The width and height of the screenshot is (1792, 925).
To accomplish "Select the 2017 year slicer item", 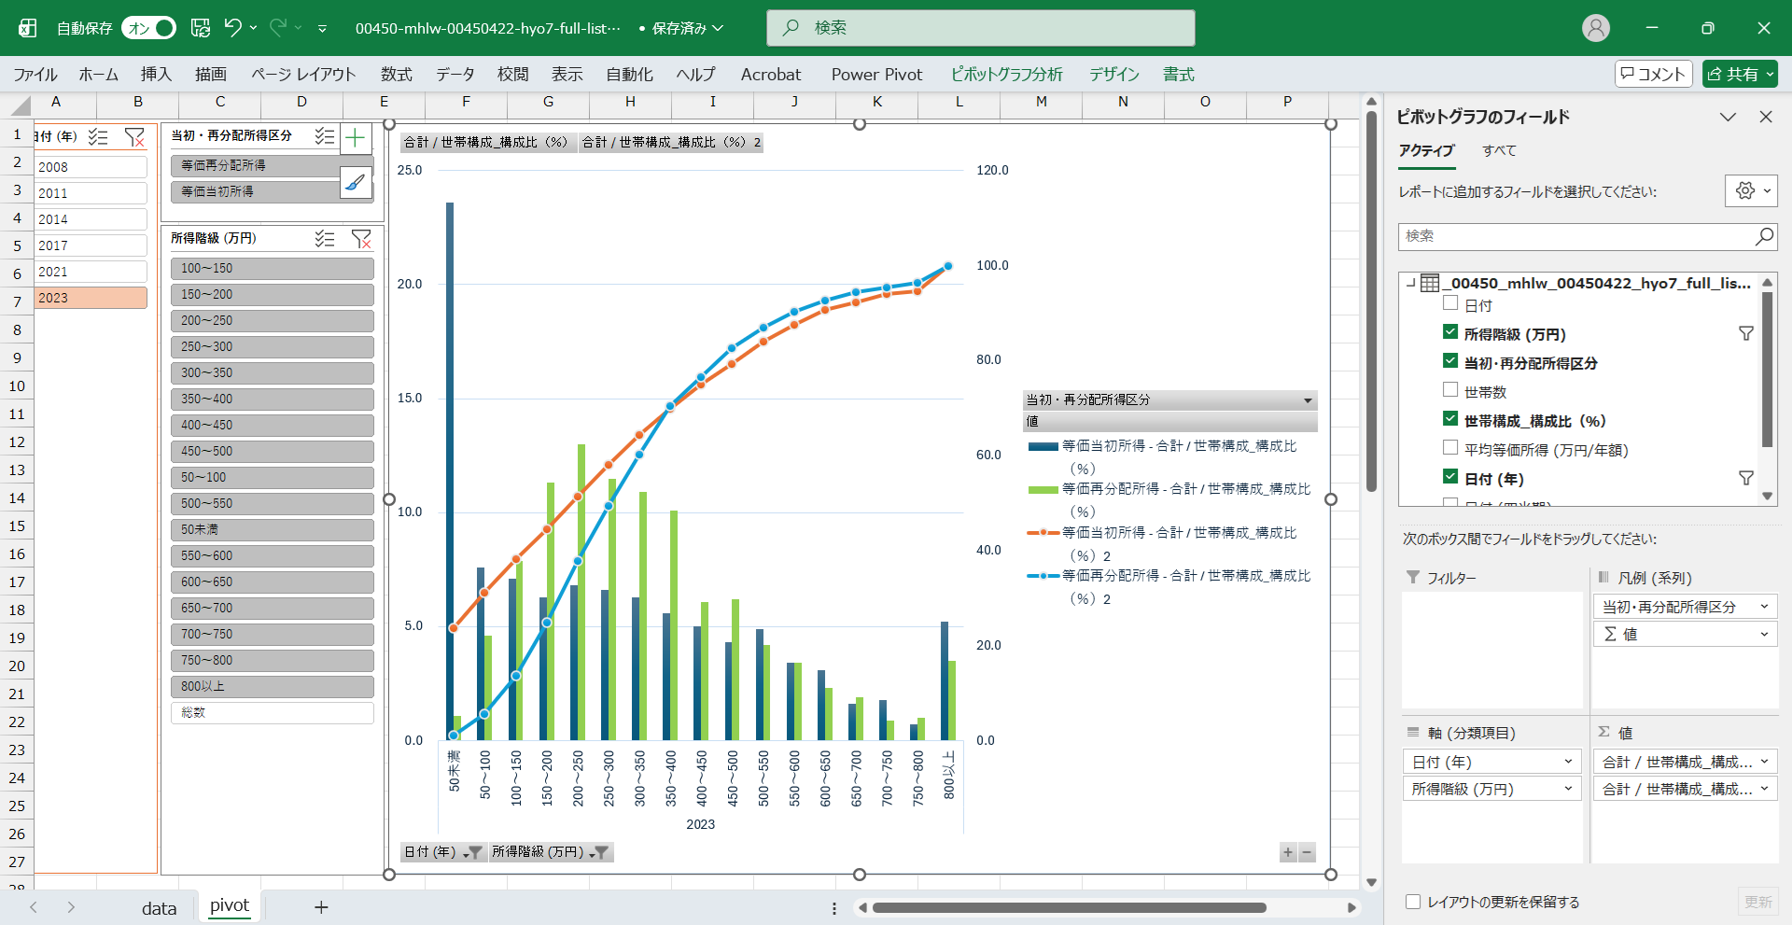I will pyautogui.click(x=91, y=245).
